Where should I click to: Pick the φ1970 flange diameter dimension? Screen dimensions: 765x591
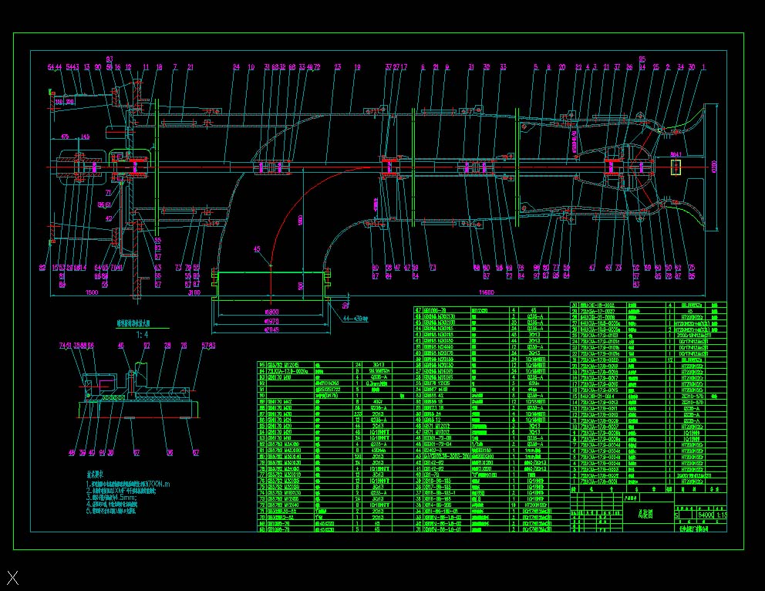click(271, 321)
